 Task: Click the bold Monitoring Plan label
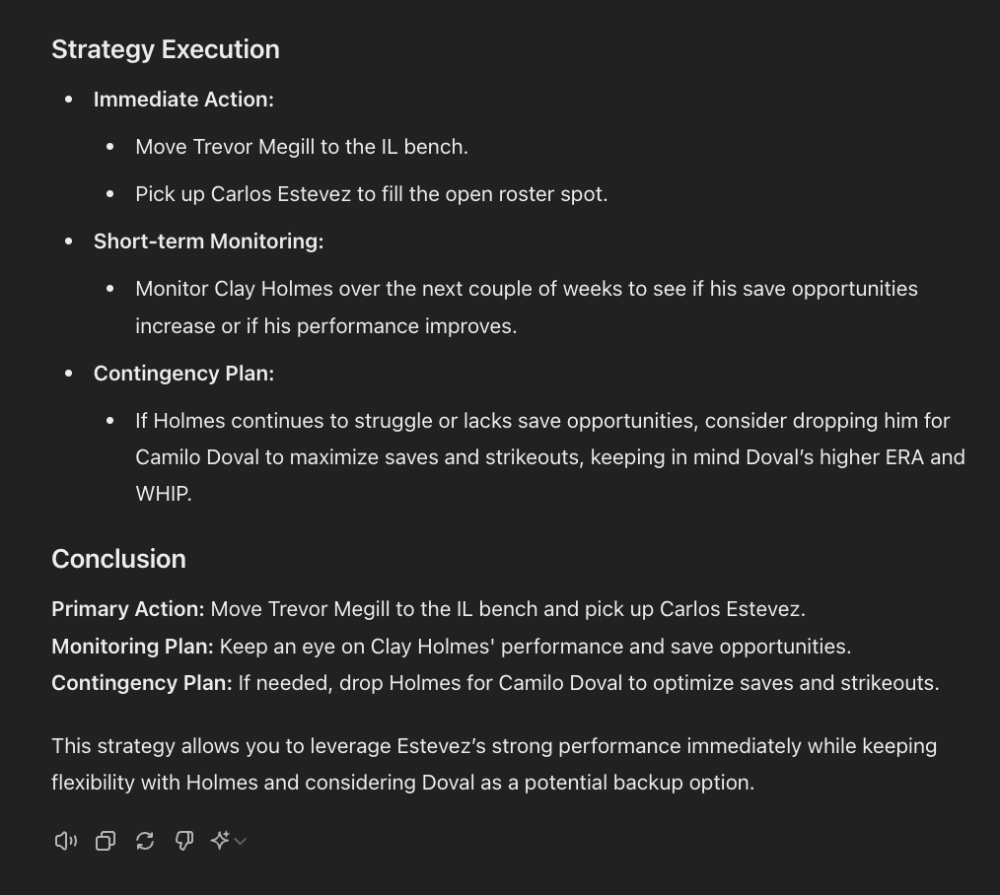pyautogui.click(x=132, y=647)
